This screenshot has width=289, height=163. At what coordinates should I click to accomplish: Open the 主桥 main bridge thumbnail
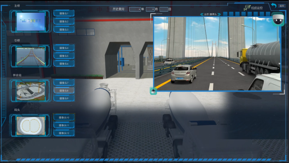[x=31, y=21]
